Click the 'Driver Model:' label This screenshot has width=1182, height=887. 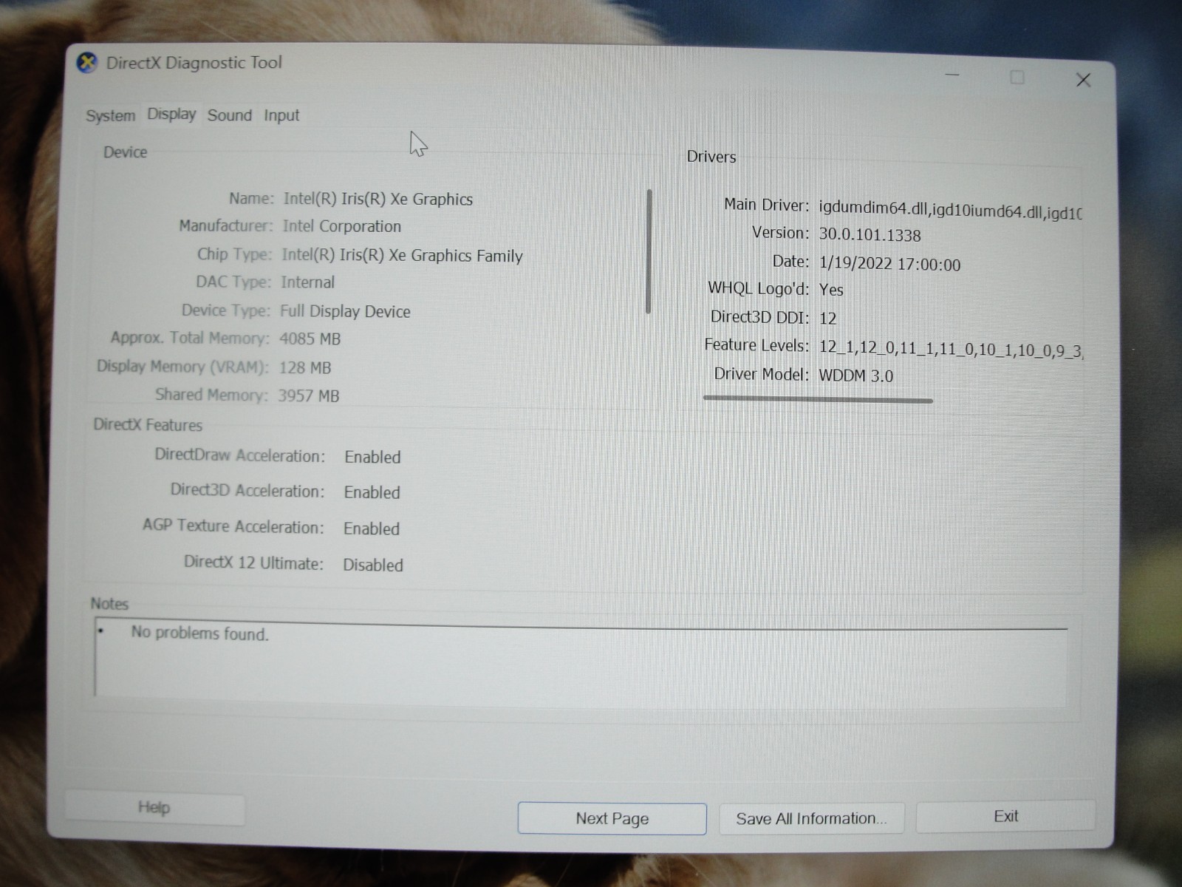coord(761,374)
